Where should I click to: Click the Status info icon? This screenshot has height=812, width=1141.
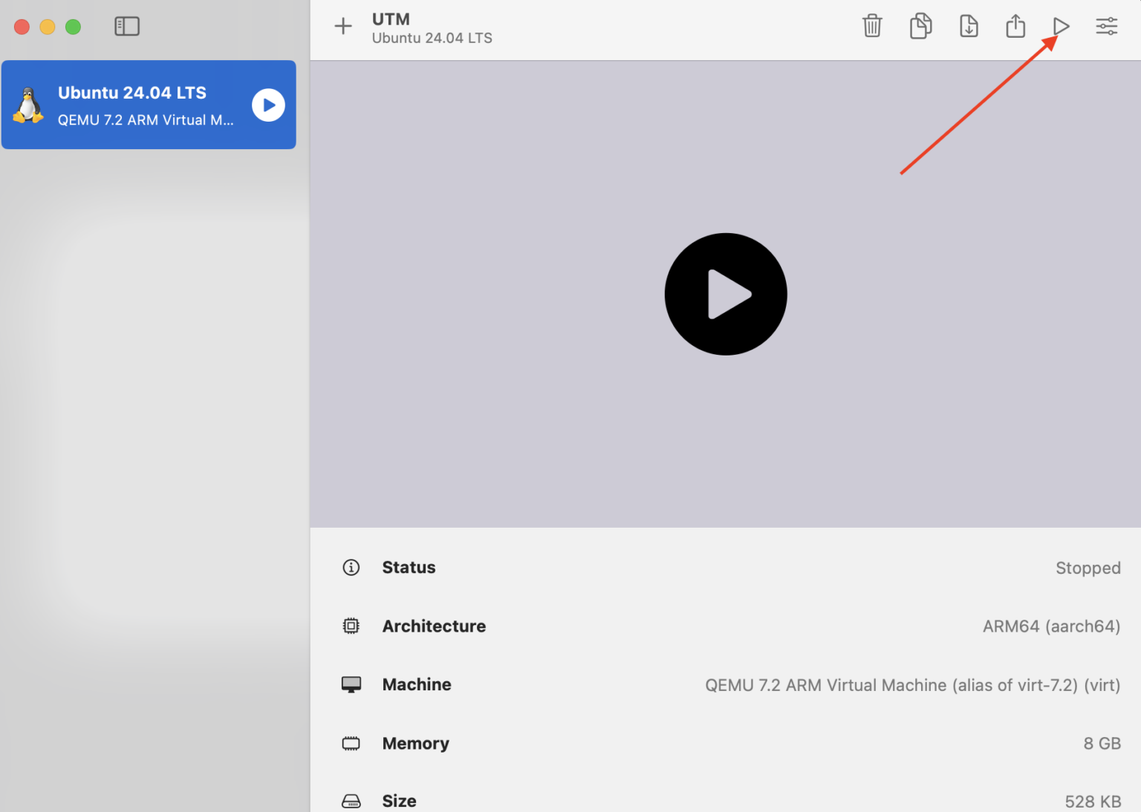[351, 568]
